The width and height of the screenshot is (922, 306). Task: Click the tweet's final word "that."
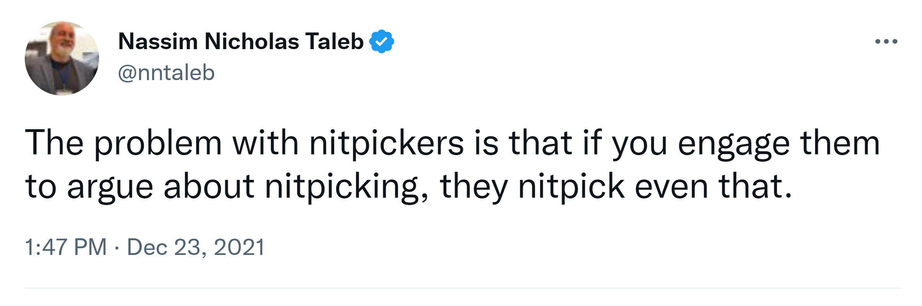[x=755, y=187]
